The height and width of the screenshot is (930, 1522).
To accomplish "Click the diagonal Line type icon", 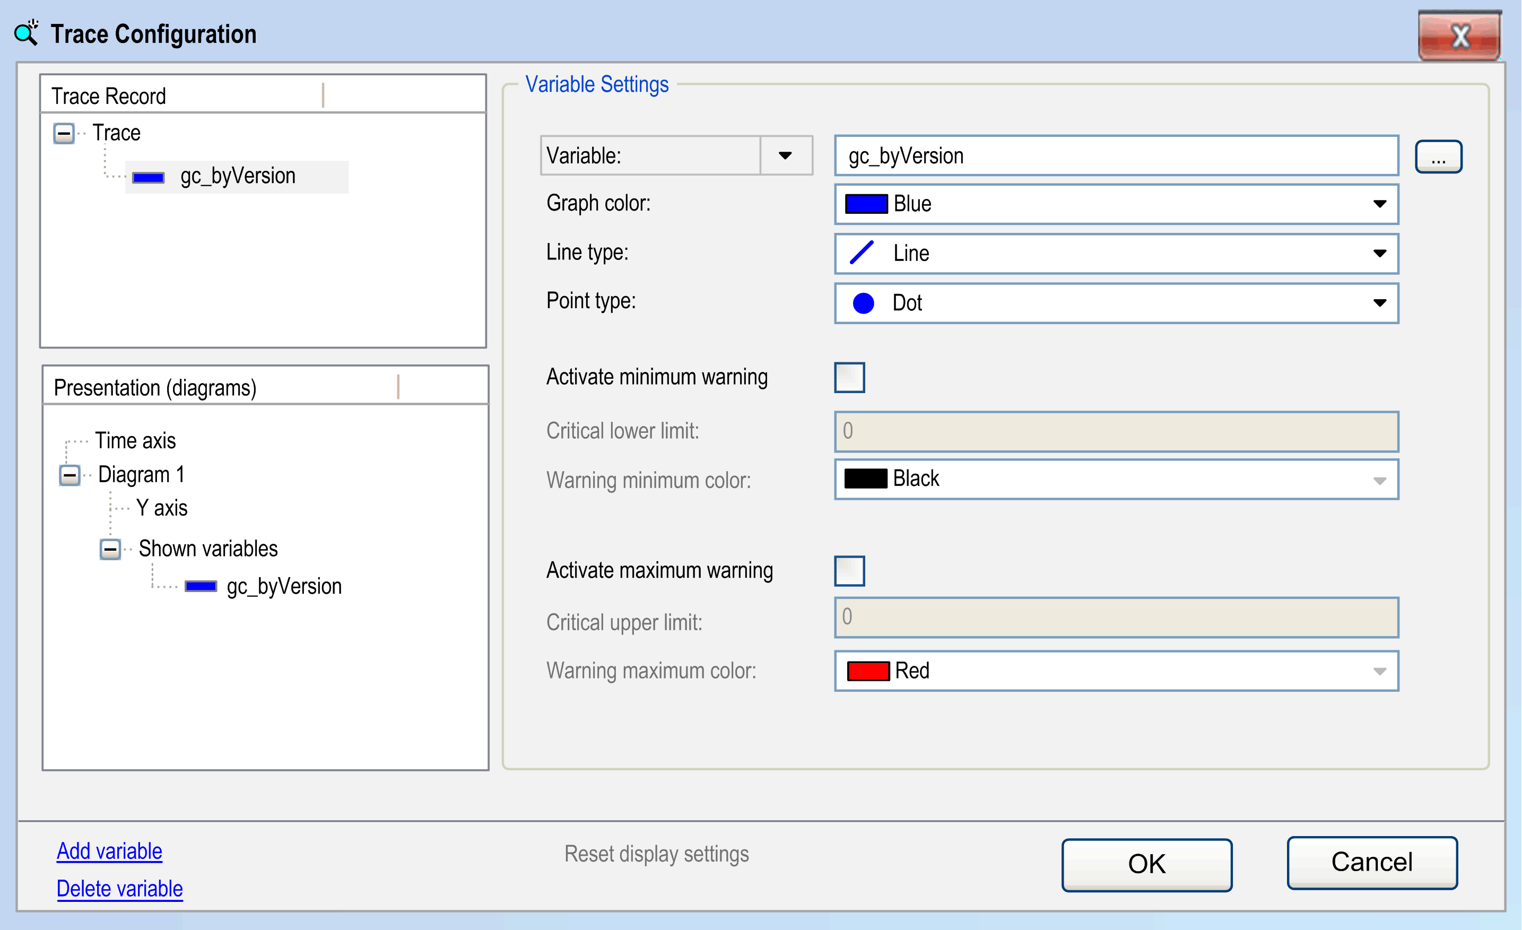I will point(862,253).
